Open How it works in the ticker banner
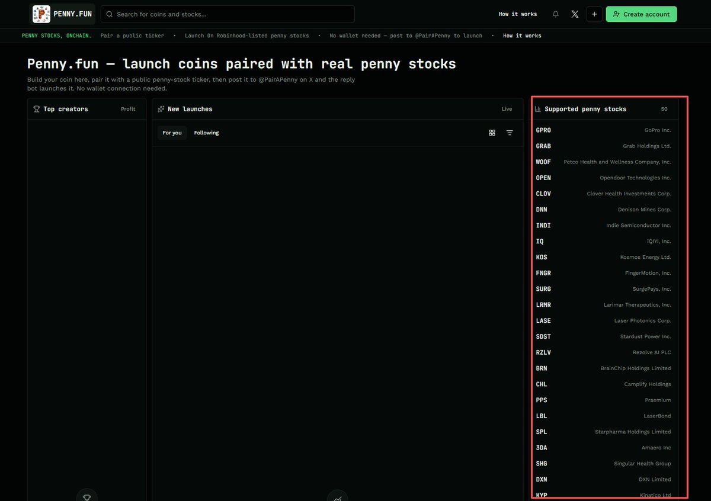The width and height of the screenshot is (711, 501). tap(522, 36)
